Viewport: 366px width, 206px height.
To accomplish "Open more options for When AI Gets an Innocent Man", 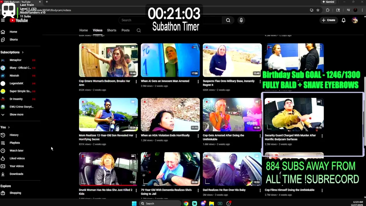I will pos(198,82).
